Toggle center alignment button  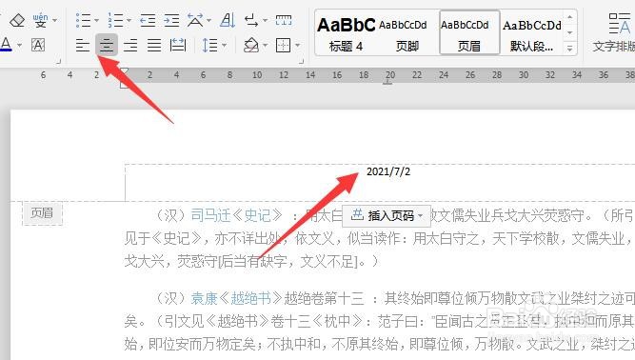coord(107,45)
